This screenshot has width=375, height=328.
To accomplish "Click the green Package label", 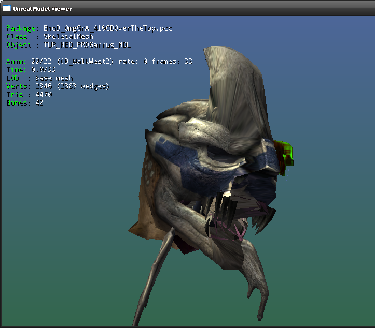I will click(x=21, y=28).
